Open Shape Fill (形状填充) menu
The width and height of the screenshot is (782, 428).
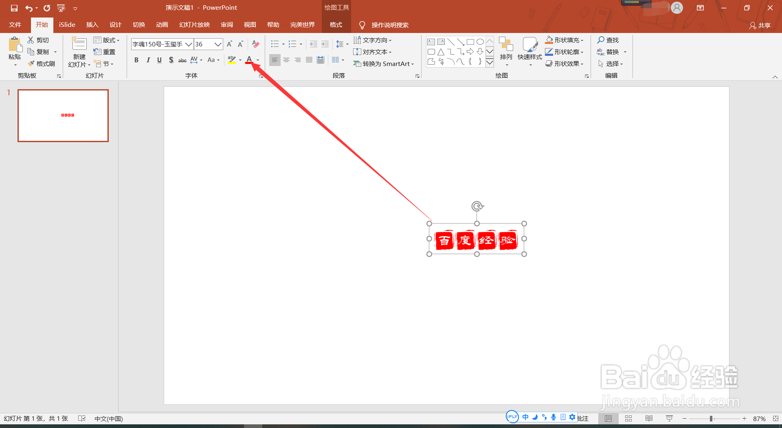click(565, 40)
